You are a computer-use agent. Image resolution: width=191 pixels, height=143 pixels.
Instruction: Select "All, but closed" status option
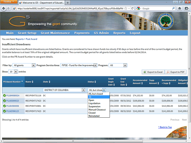click(99, 94)
